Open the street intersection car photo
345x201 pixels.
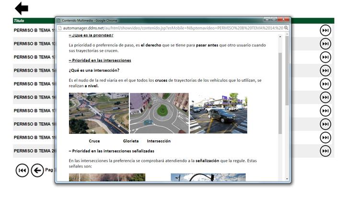point(218,113)
